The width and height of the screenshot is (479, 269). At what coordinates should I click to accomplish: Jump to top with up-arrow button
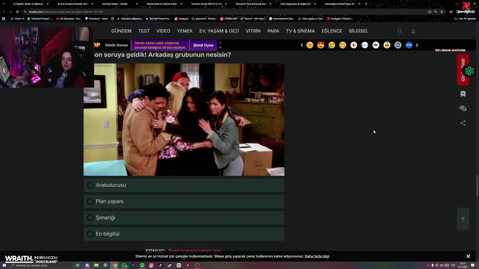point(463,219)
